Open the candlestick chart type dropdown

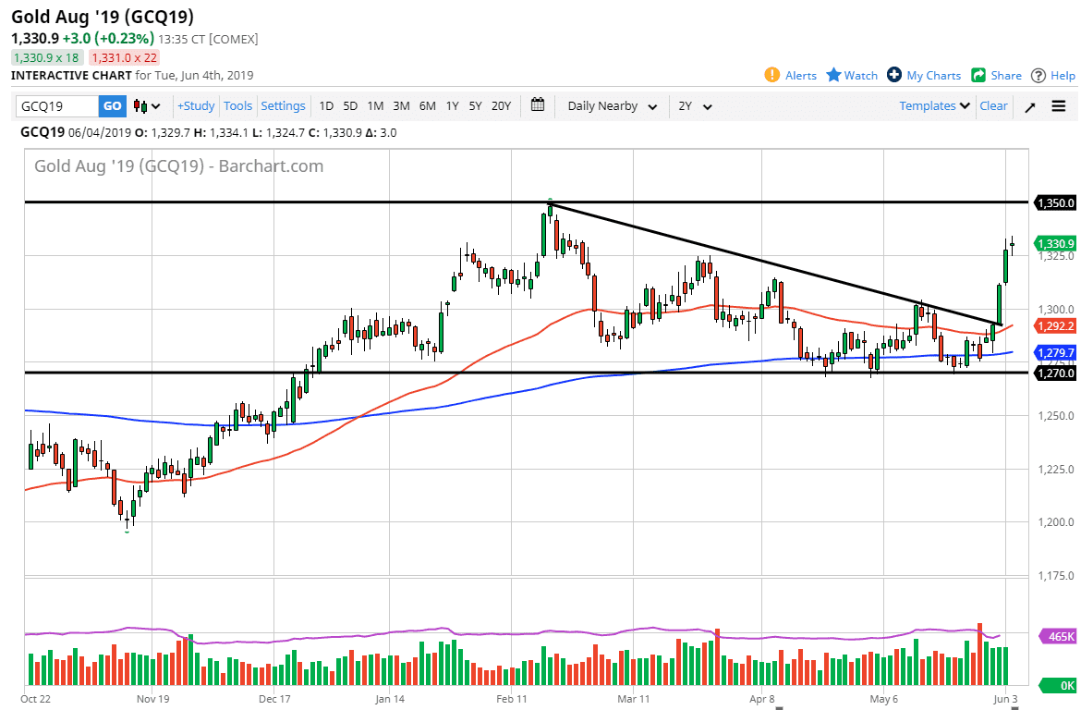pos(146,106)
